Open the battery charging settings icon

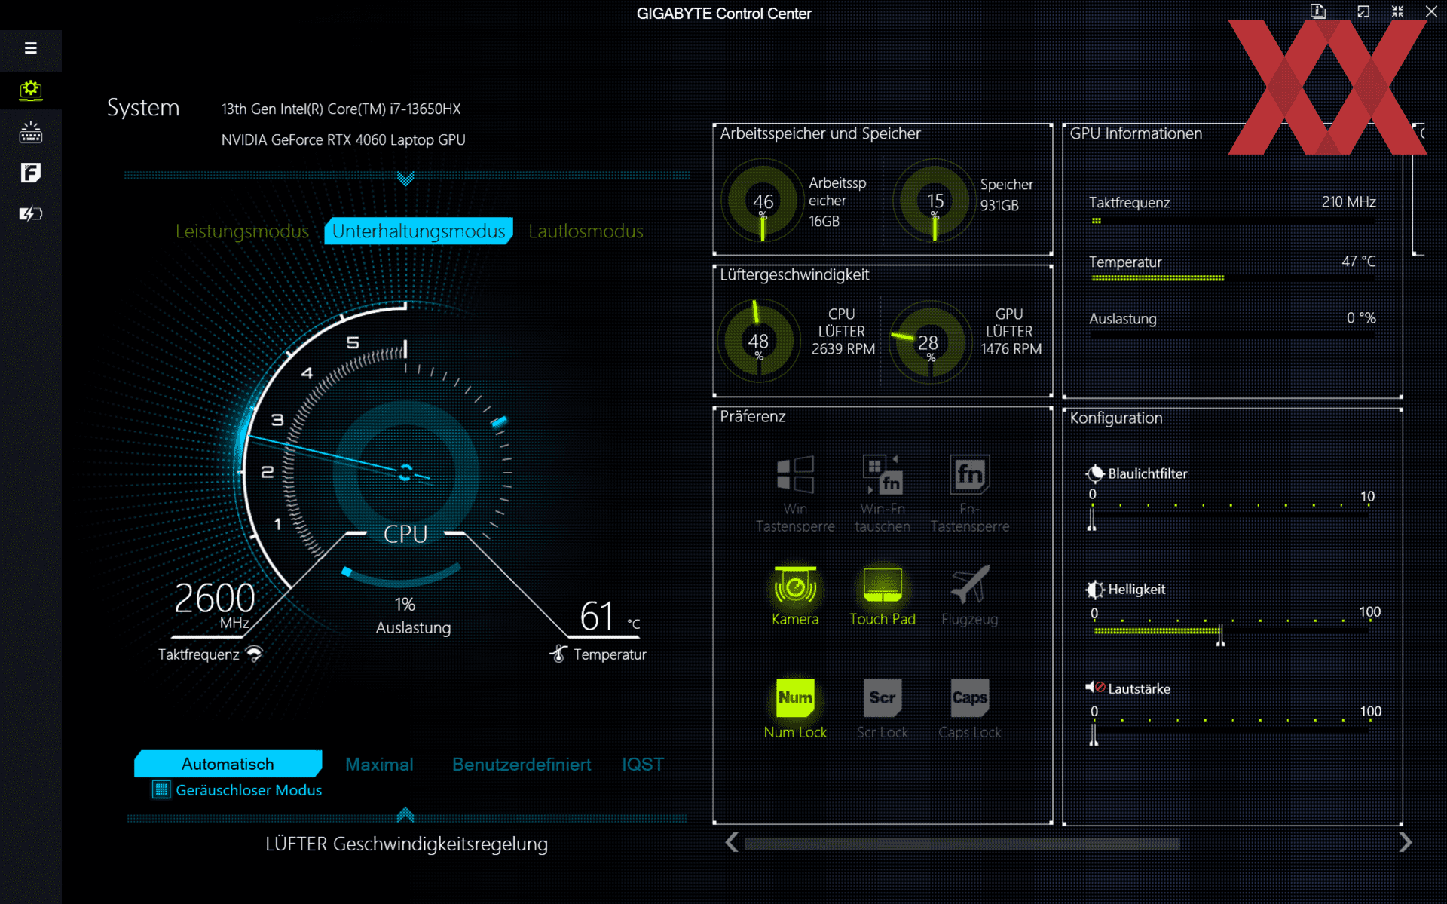31,214
